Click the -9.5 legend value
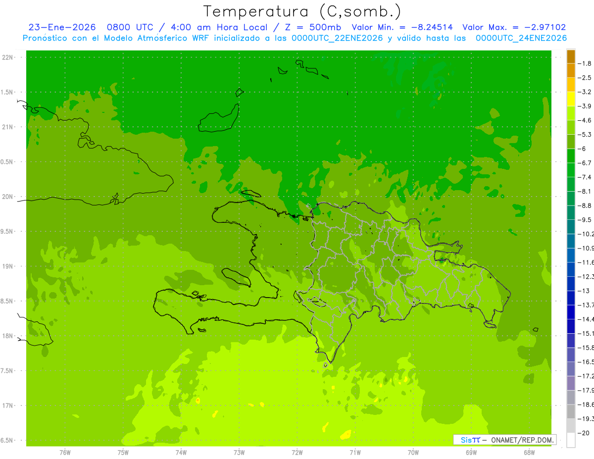Image resolution: width=594 pixels, height=459 pixels. 585,219
